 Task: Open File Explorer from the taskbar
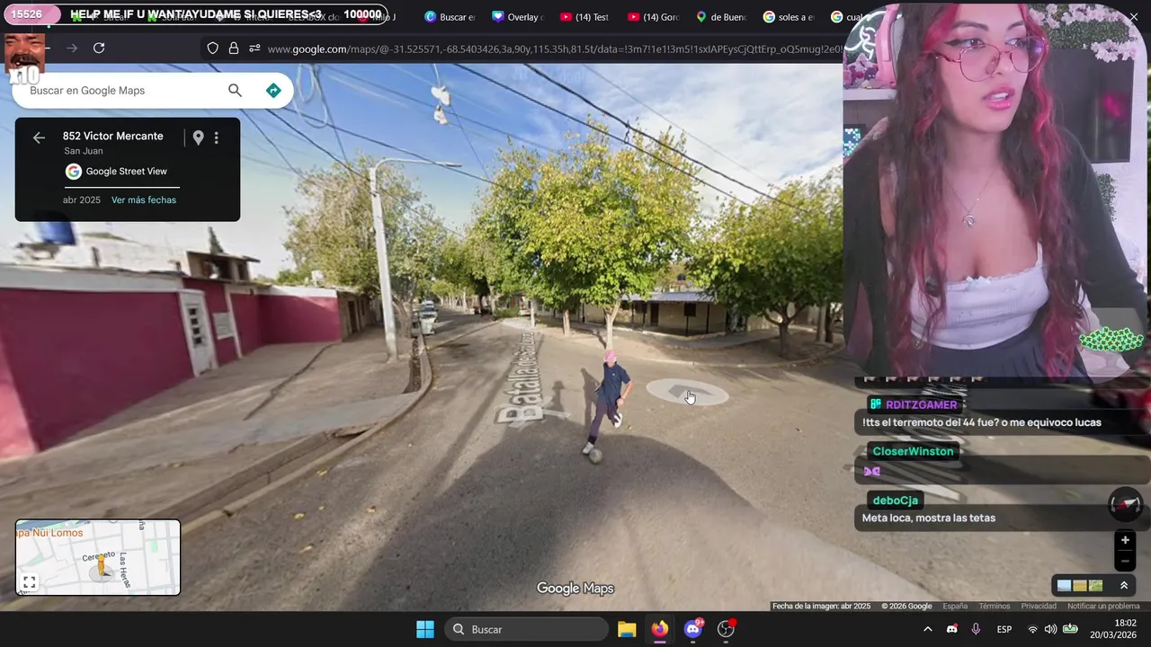pyautogui.click(x=627, y=629)
